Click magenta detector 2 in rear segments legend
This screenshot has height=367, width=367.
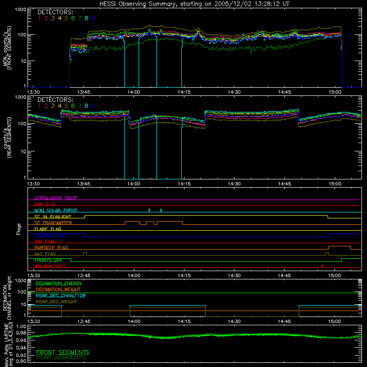coord(46,106)
